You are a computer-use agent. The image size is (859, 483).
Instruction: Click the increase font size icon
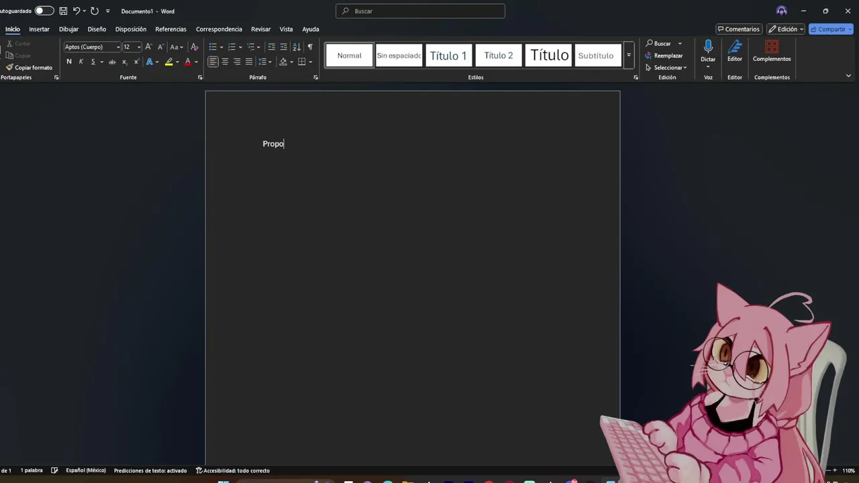click(148, 46)
